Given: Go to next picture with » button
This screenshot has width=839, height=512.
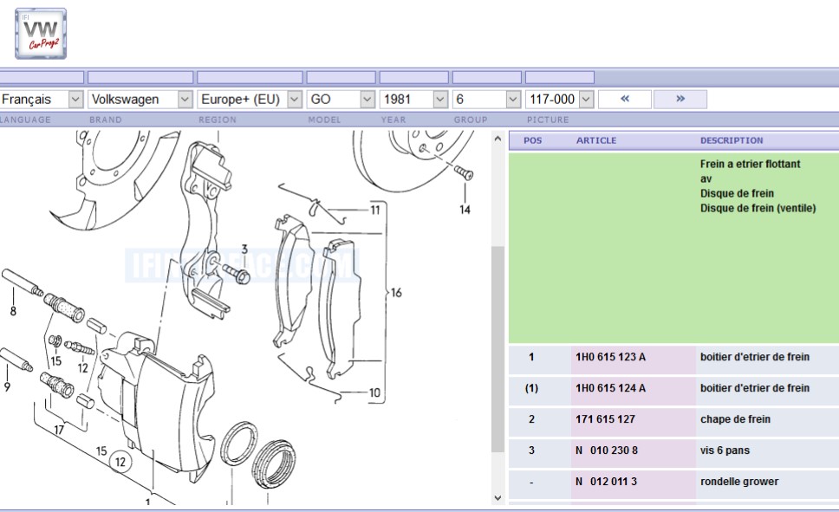Looking at the screenshot, I should (680, 99).
